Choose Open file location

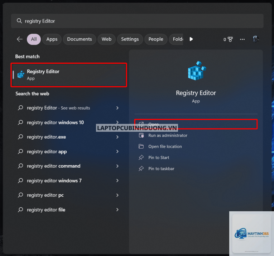(196, 146)
